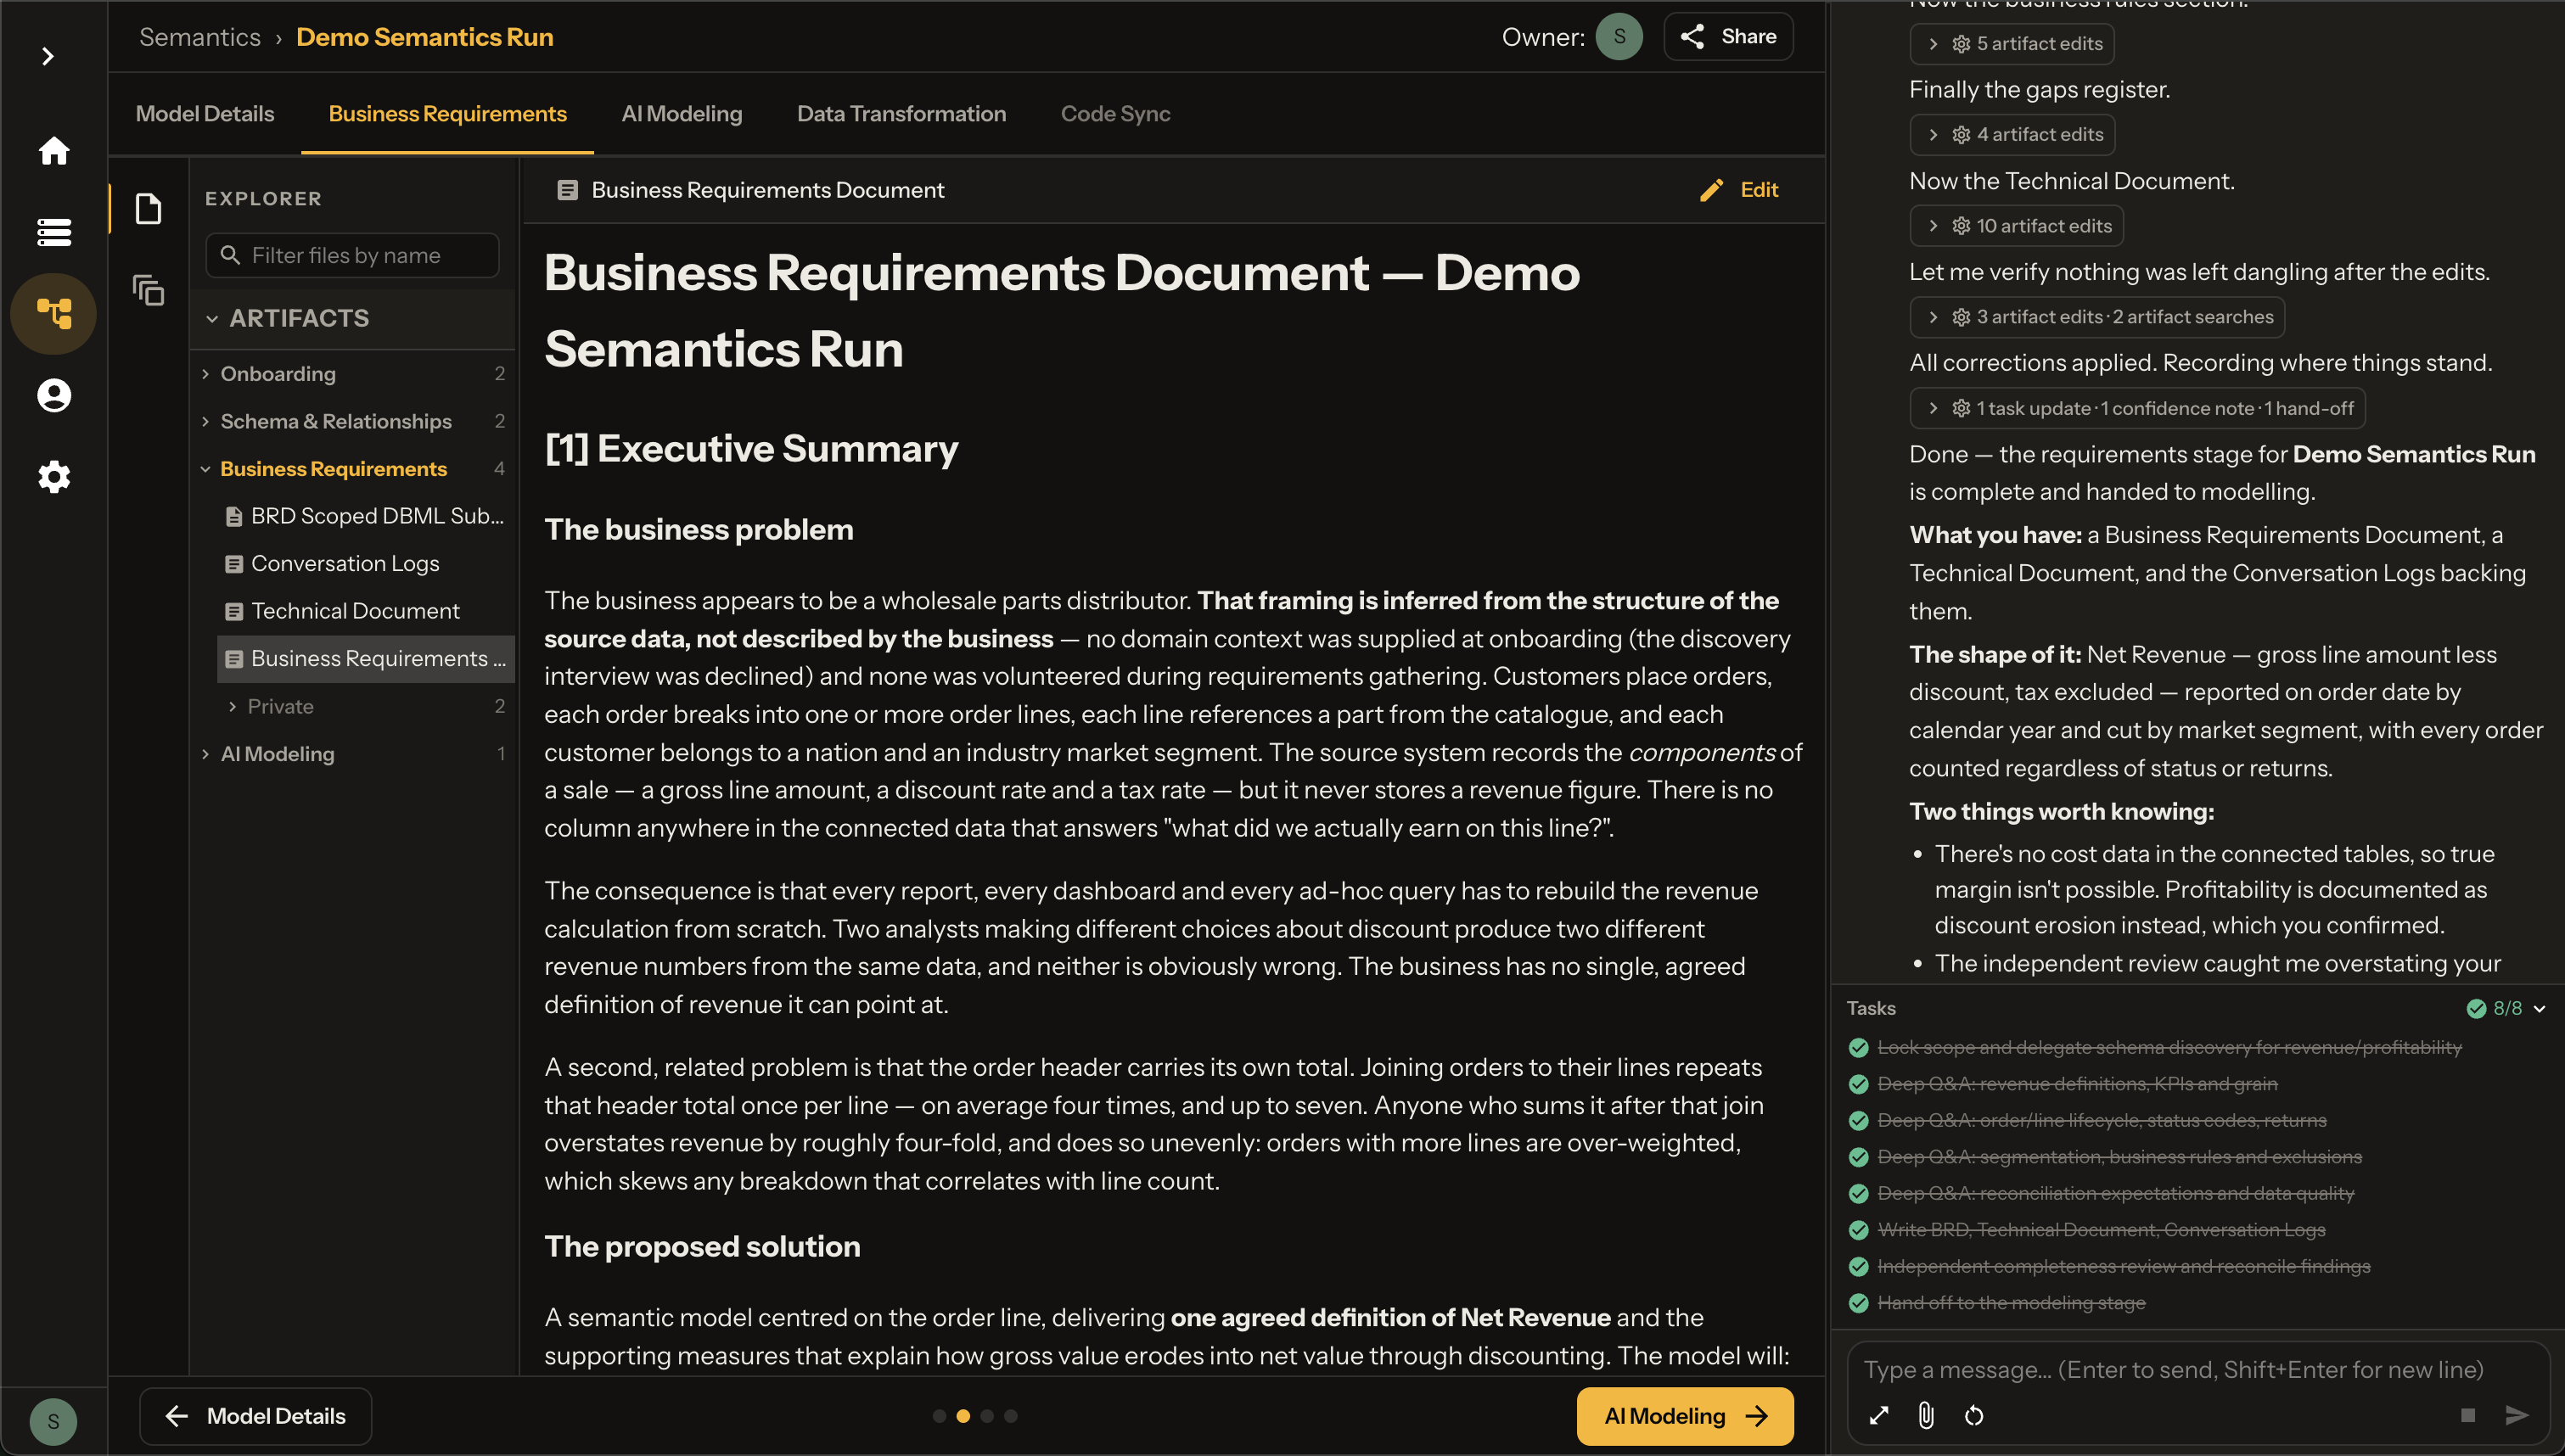Open the Settings gear icon in sidebar
Image resolution: width=2565 pixels, height=1456 pixels.
[x=54, y=477]
